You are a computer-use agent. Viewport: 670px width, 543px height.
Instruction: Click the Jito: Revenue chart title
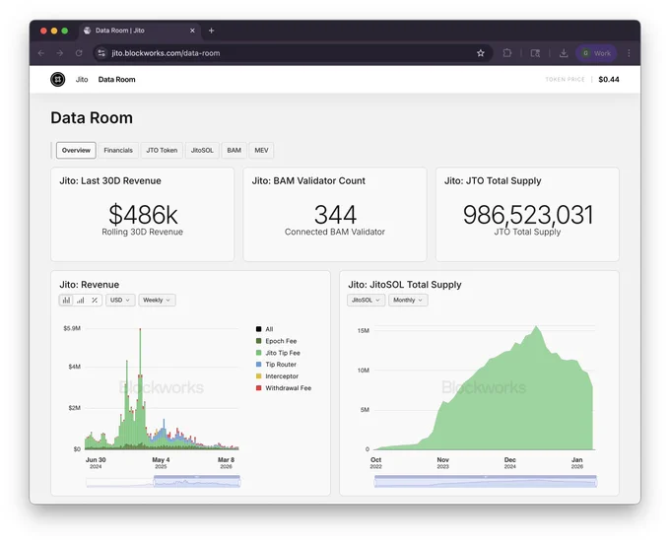coord(90,285)
